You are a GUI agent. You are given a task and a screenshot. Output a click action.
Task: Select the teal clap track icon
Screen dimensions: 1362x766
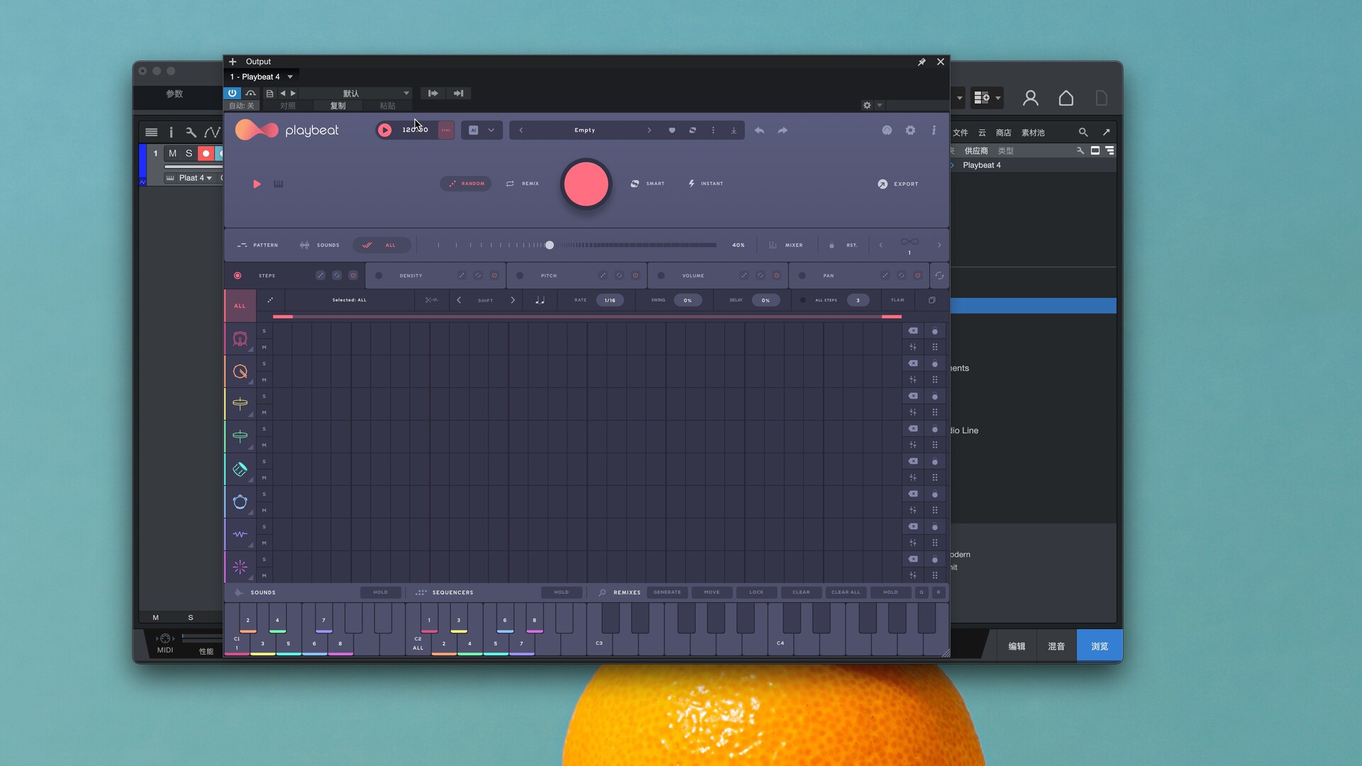click(240, 469)
